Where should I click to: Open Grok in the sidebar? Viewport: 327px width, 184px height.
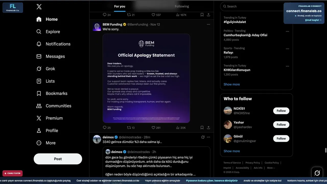pos(46,69)
